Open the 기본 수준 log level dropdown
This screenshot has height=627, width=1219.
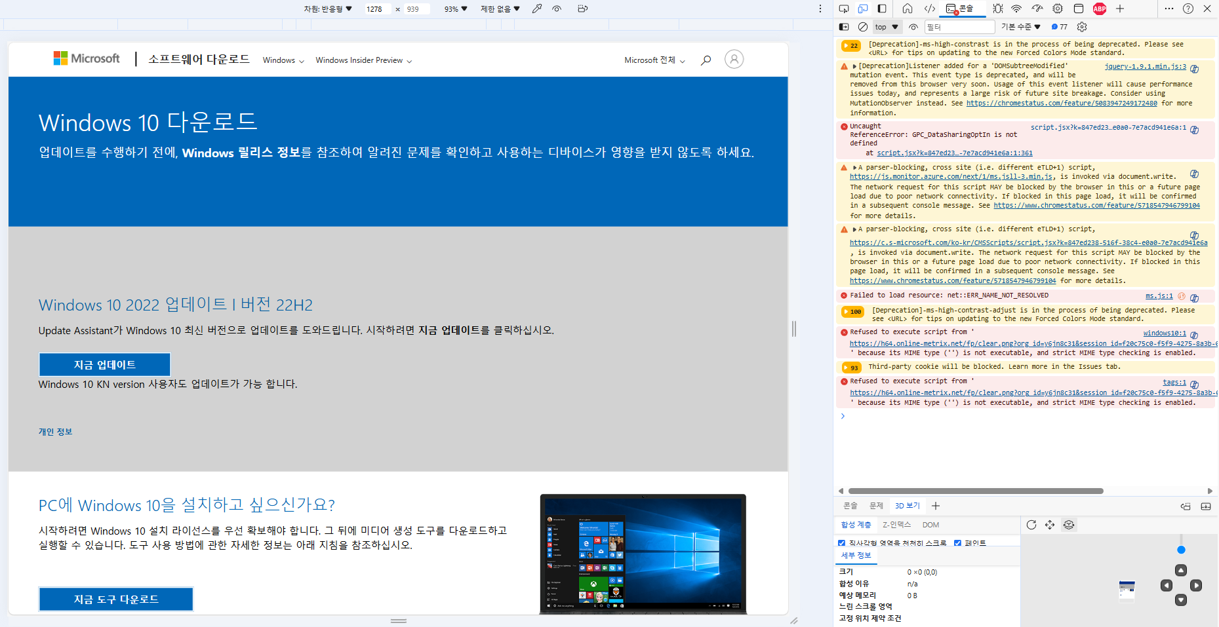[1021, 27]
